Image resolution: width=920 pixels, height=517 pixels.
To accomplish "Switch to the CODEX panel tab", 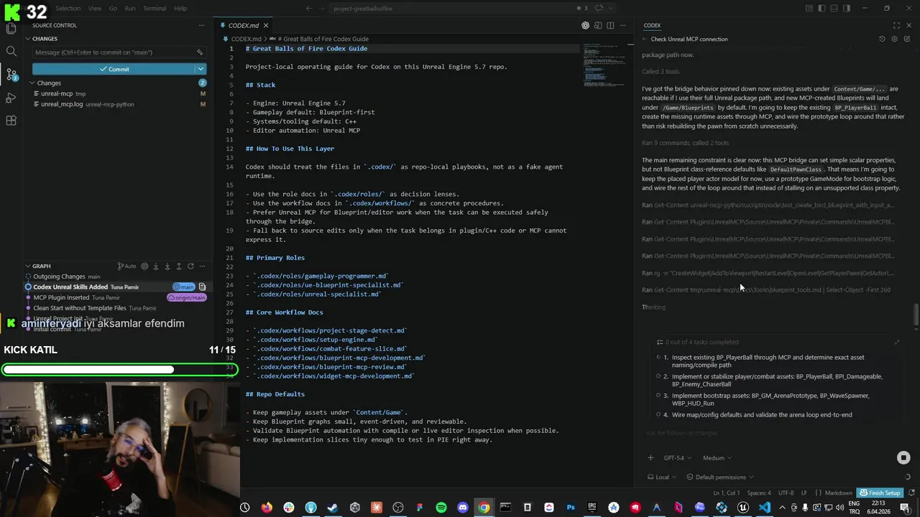I will pyautogui.click(x=652, y=25).
